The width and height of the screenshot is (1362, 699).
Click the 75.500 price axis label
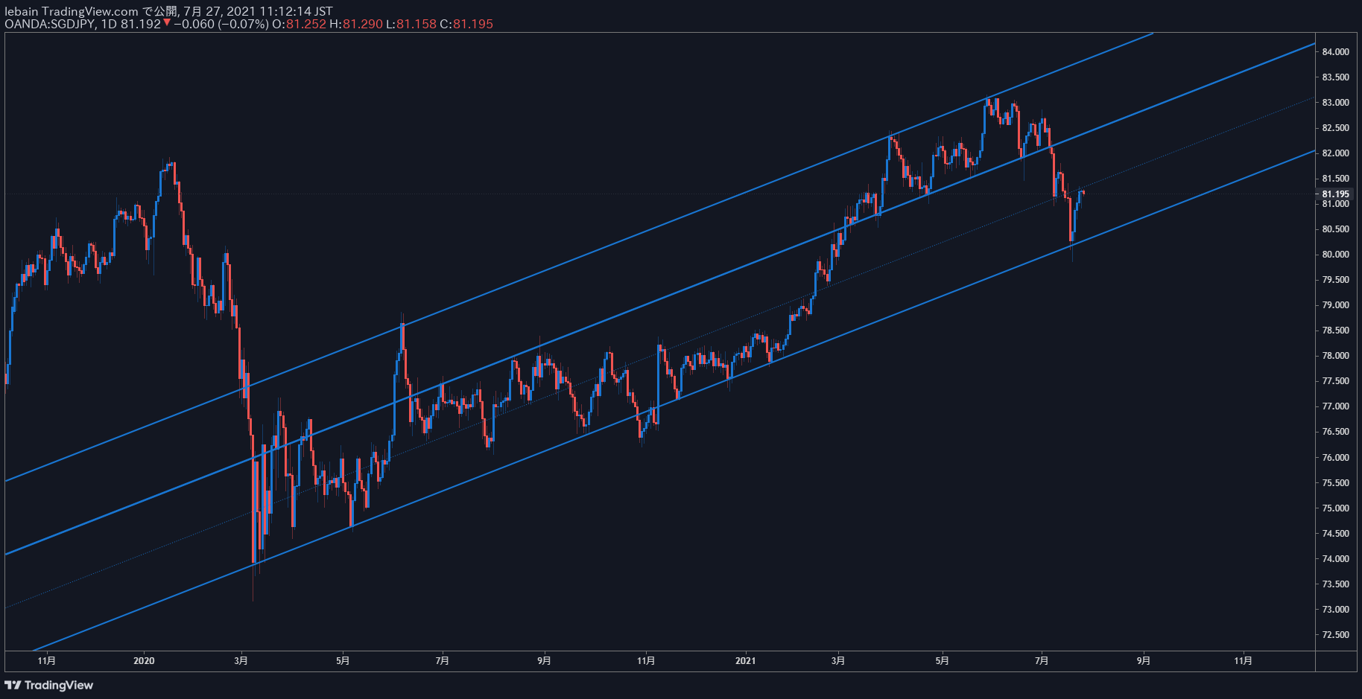(1335, 483)
